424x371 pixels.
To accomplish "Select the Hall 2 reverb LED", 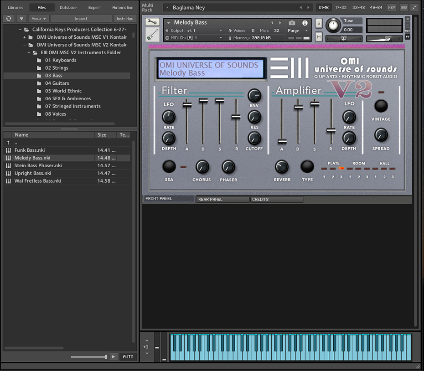I will pyautogui.click(x=384, y=169).
